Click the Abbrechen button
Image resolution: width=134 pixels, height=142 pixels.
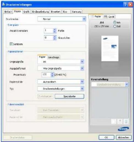pos(124,137)
